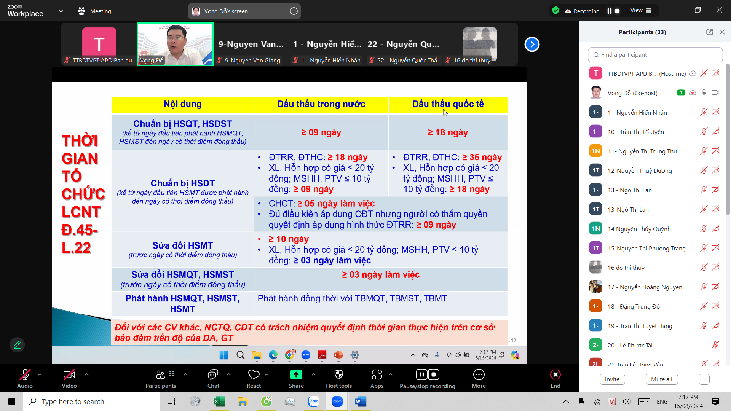Open the React emoji icon

[254, 375]
